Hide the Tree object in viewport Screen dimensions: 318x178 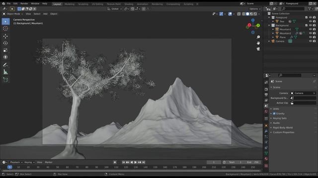pyautogui.click(x=310, y=21)
